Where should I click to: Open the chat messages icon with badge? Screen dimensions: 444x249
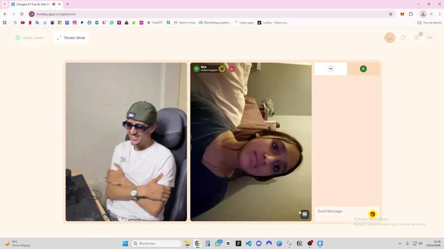coord(417,37)
